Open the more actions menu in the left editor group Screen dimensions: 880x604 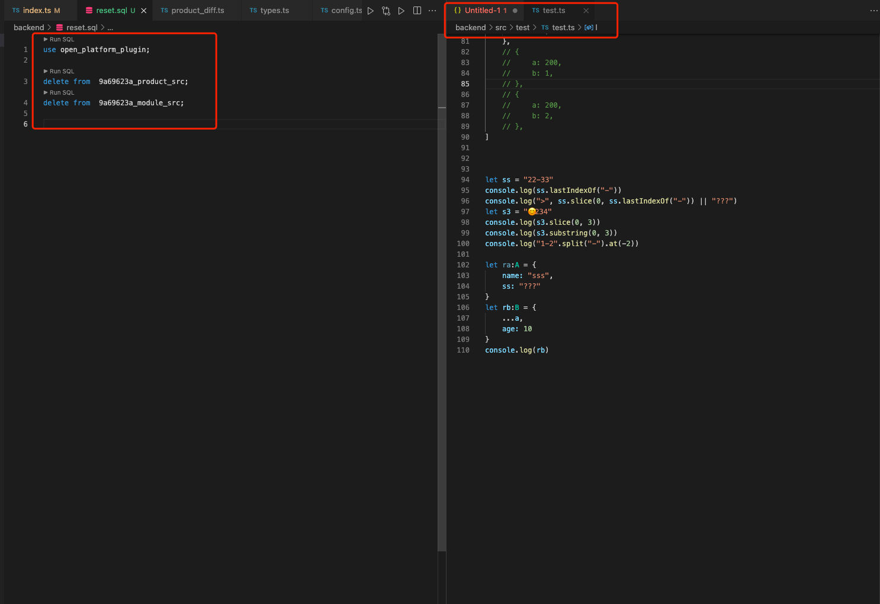click(x=432, y=10)
